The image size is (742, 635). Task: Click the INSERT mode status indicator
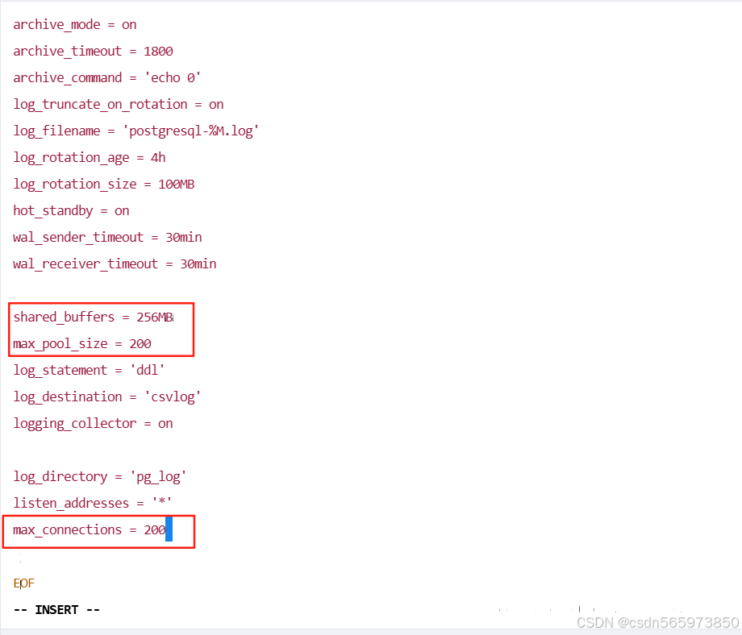[x=56, y=609]
